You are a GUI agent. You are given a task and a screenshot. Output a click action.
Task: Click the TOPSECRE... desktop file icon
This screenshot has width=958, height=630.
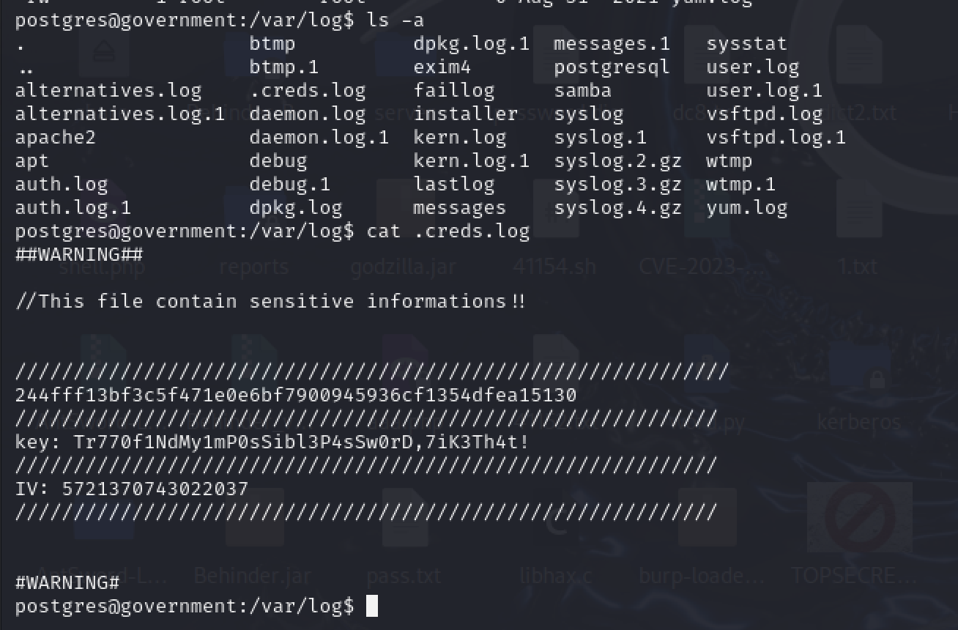coord(860,517)
